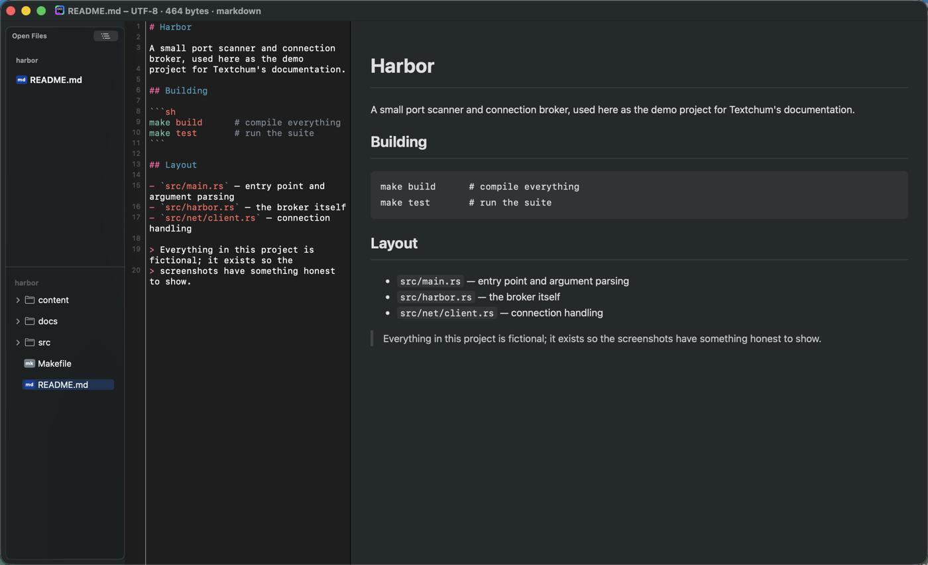This screenshot has width=928, height=565.
Task: Place cursor on "## Building" in the editor
Action: 178,91
